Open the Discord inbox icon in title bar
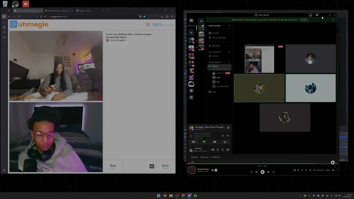 pyautogui.click(x=311, y=15)
